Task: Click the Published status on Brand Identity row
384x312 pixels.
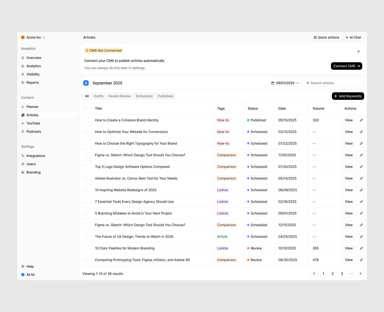Action: pyautogui.click(x=257, y=120)
